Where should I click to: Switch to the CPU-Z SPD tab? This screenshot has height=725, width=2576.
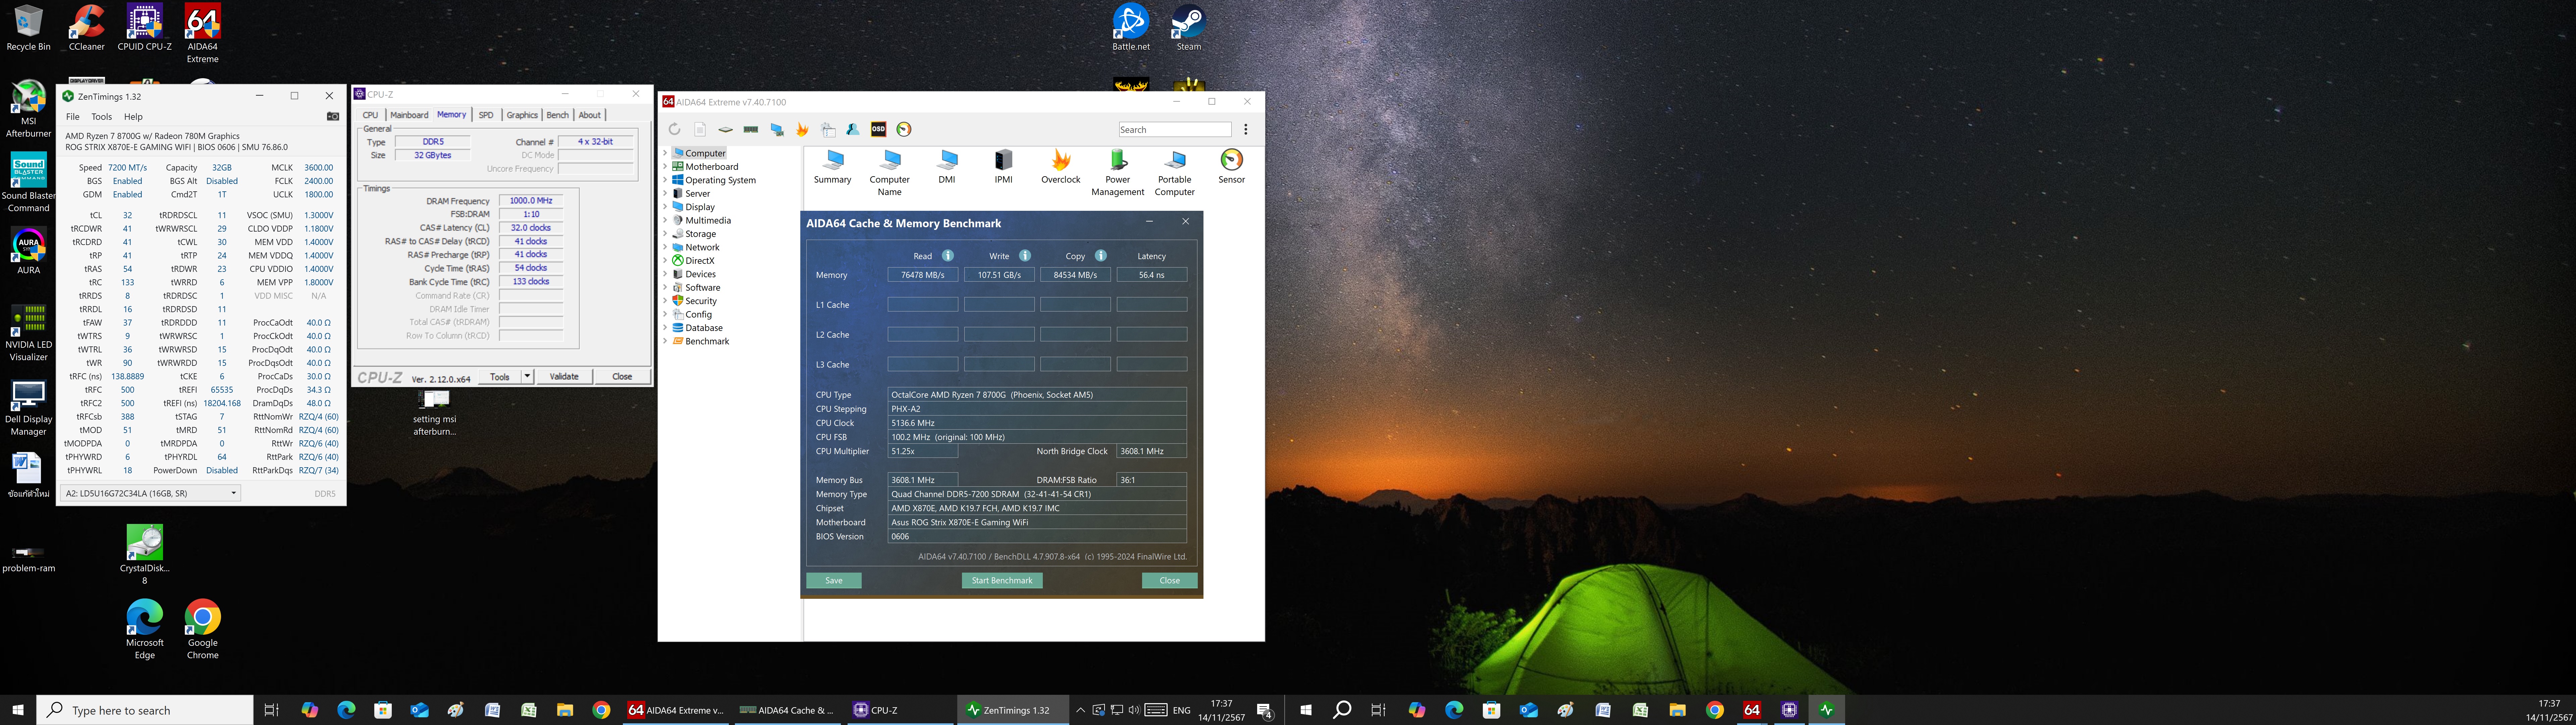pyautogui.click(x=486, y=115)
